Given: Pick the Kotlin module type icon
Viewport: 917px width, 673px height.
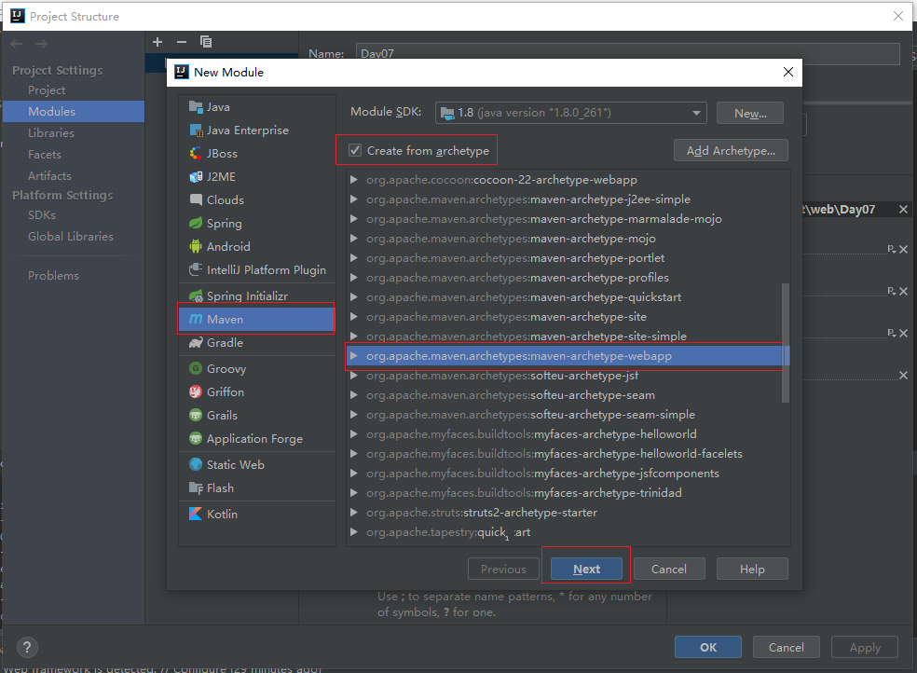Looking at the screenshot, I should tap(196, 515).
